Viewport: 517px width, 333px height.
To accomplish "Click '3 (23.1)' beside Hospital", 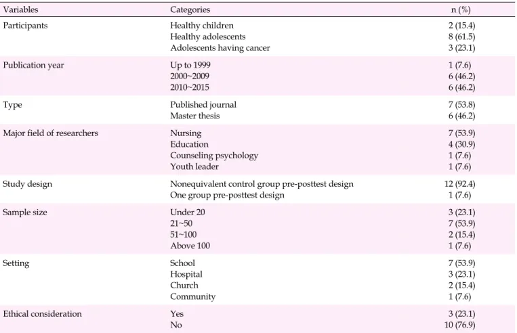I will tap(461, 274).
